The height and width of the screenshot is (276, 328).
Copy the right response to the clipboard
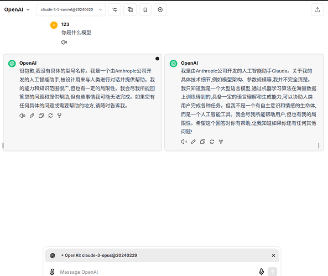pos(202,142)
